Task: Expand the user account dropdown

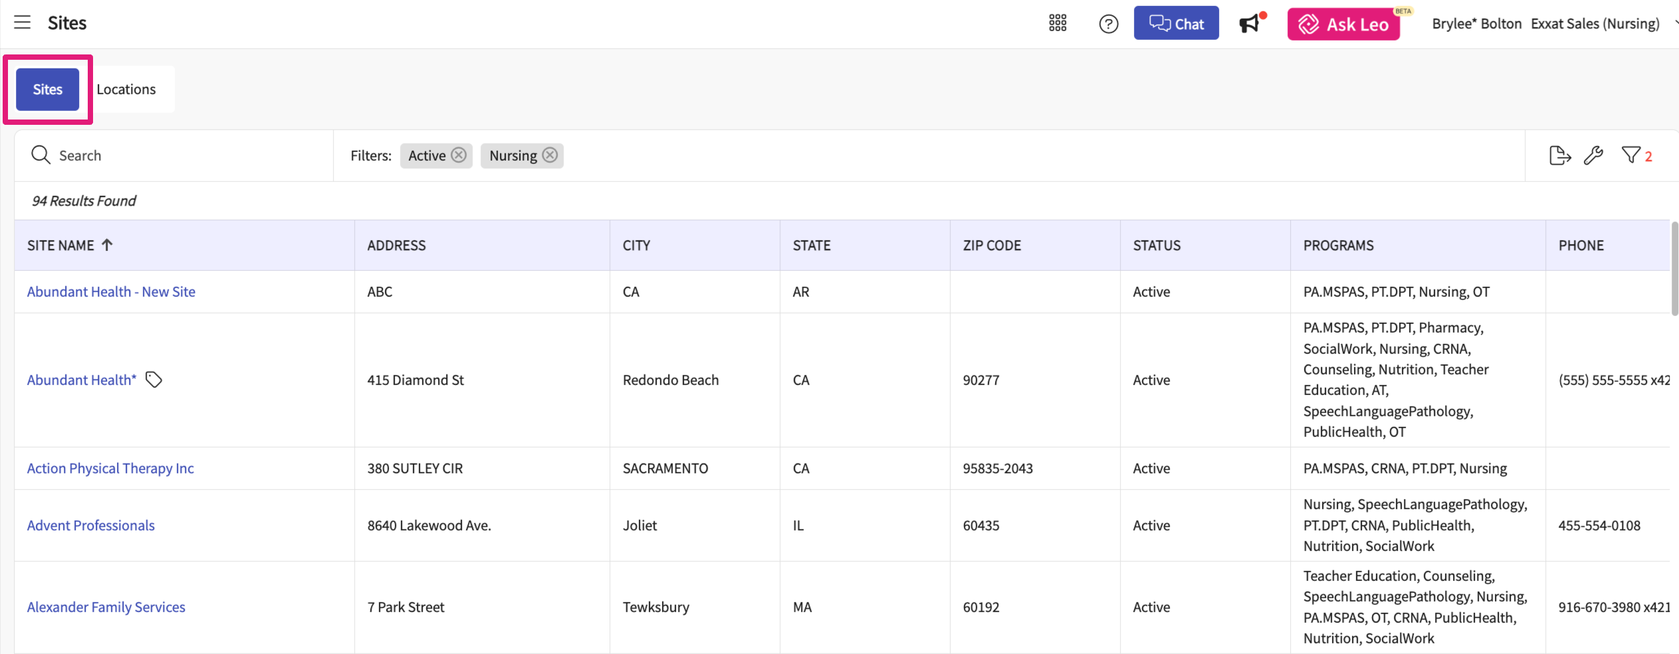Action: point(1675,23)
